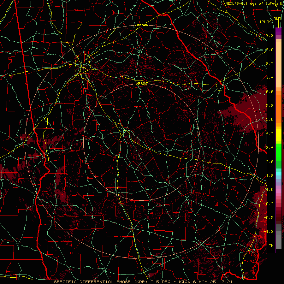Pick the purple segment atop the color bar
The image size is (284, 284).
click(x=279, y=32)
